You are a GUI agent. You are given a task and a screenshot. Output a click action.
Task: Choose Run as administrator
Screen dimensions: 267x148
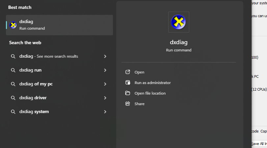click(152, 83)
